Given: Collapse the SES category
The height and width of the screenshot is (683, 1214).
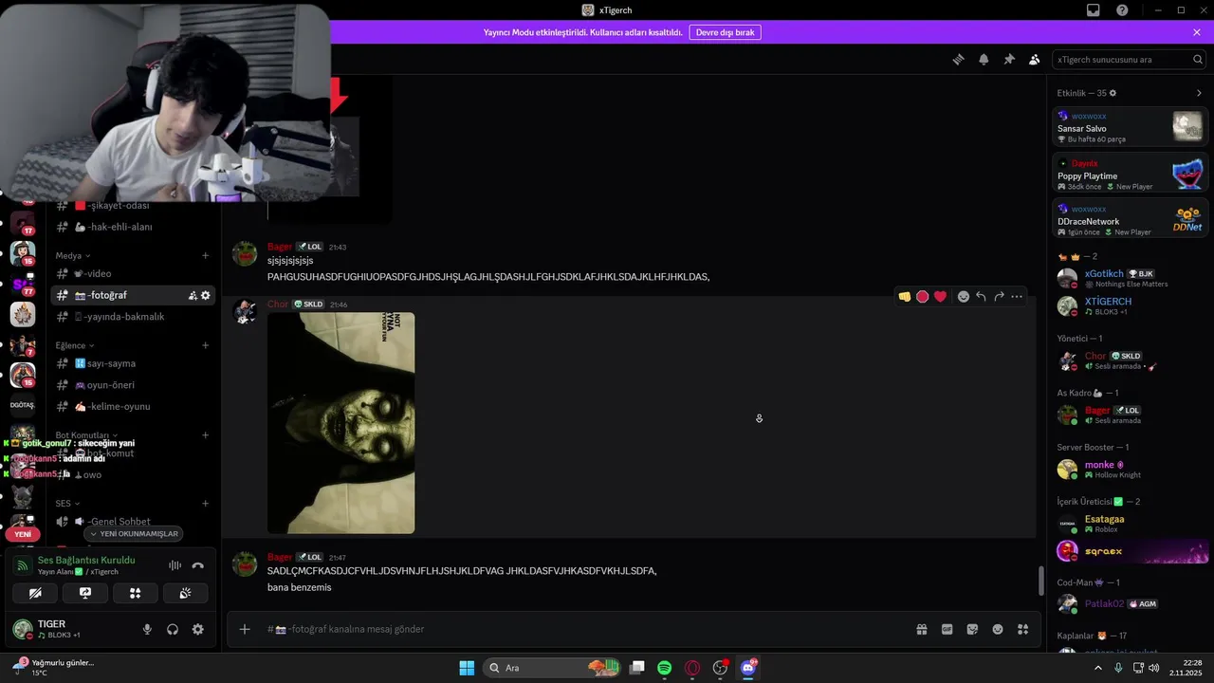Looking at the screenshot, I should [67, 504].
